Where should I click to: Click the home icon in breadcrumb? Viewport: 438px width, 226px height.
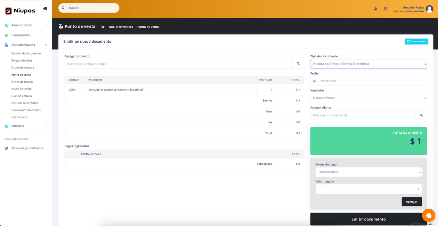point(103,27)
